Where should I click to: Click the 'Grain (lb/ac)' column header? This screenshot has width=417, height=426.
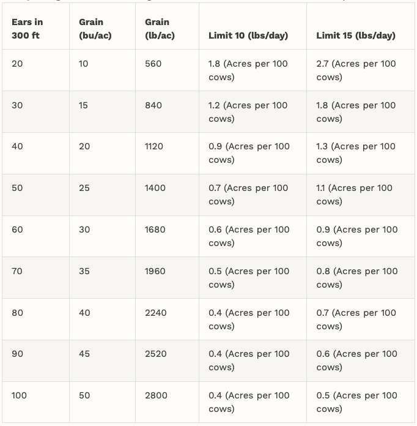[x=160, y=29]
